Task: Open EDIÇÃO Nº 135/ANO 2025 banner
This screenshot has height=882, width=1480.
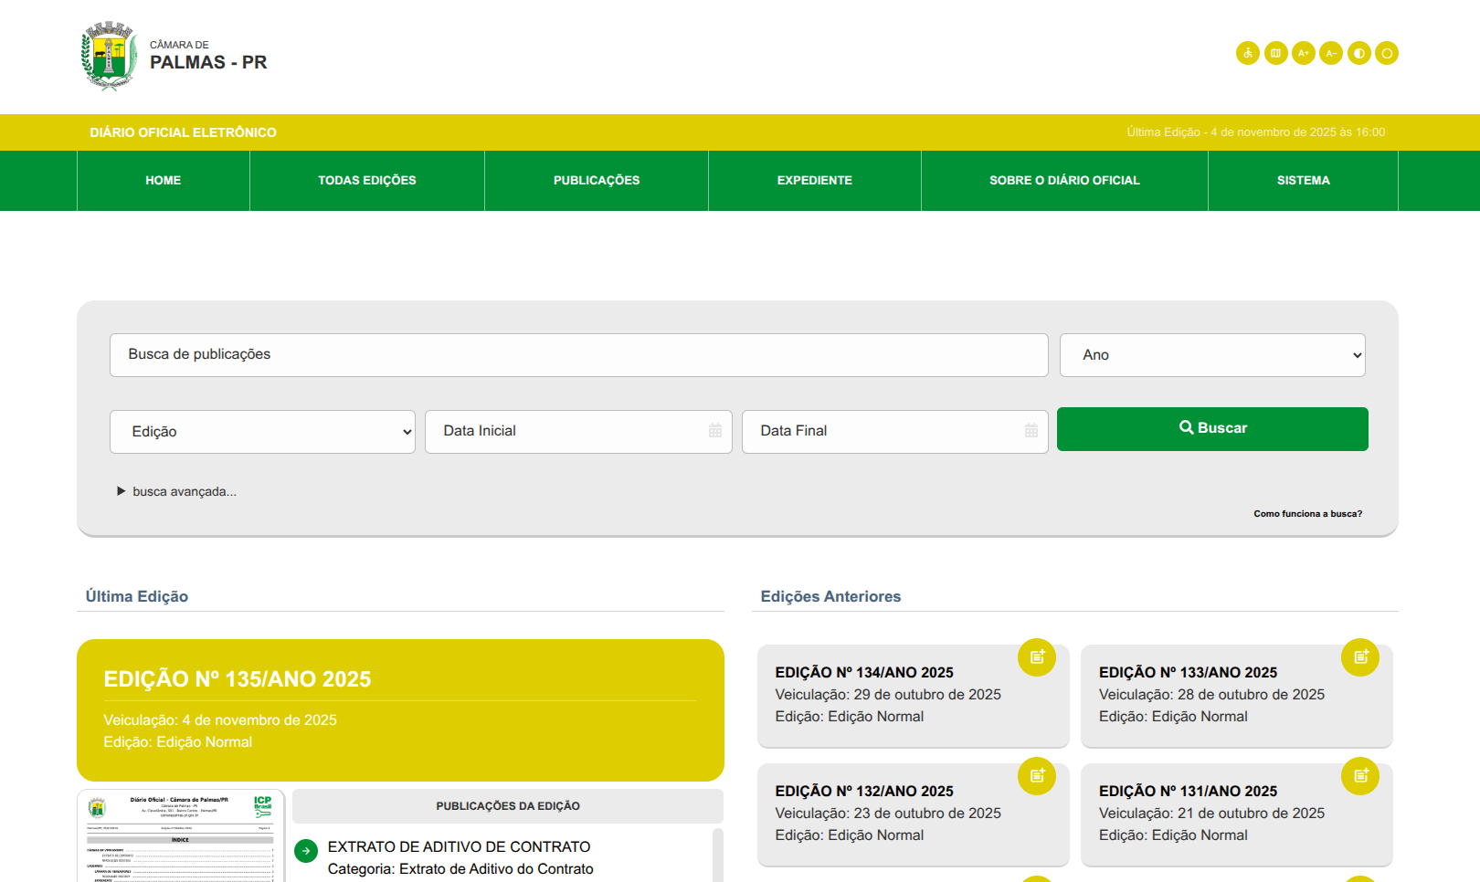Action: tap(400, 710)
